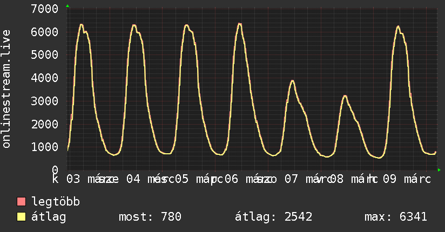The image size is (445, 232).
Task: Click the 7000 y-axis label
Action: click(45, 9)
